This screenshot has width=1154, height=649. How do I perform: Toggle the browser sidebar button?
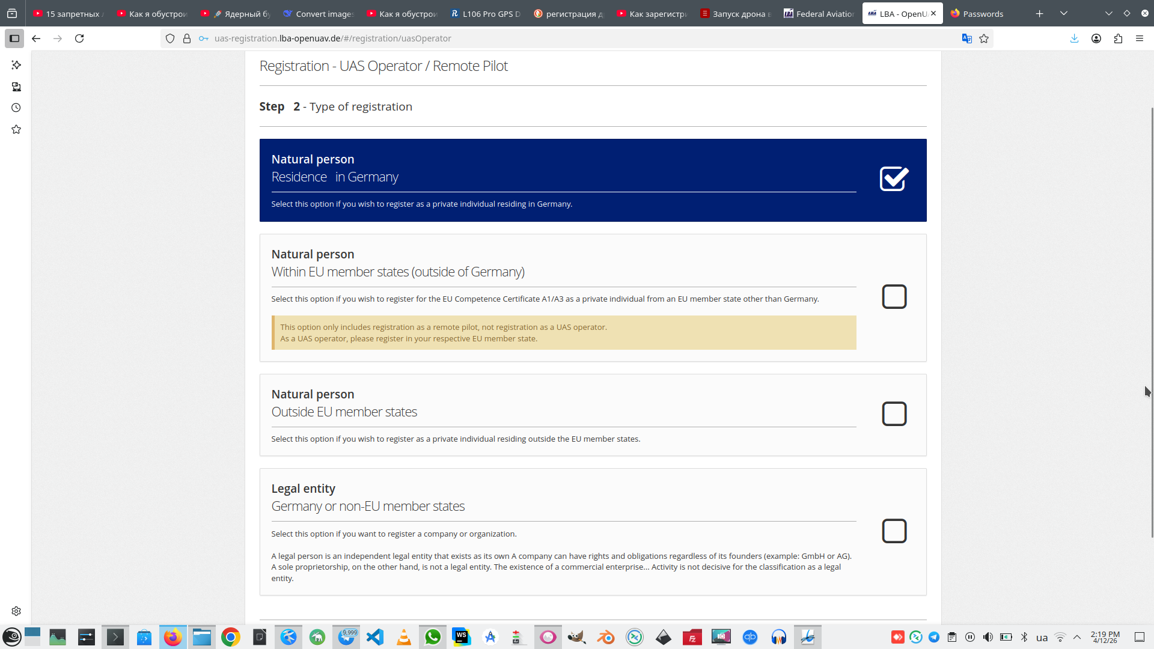[14, 38]
